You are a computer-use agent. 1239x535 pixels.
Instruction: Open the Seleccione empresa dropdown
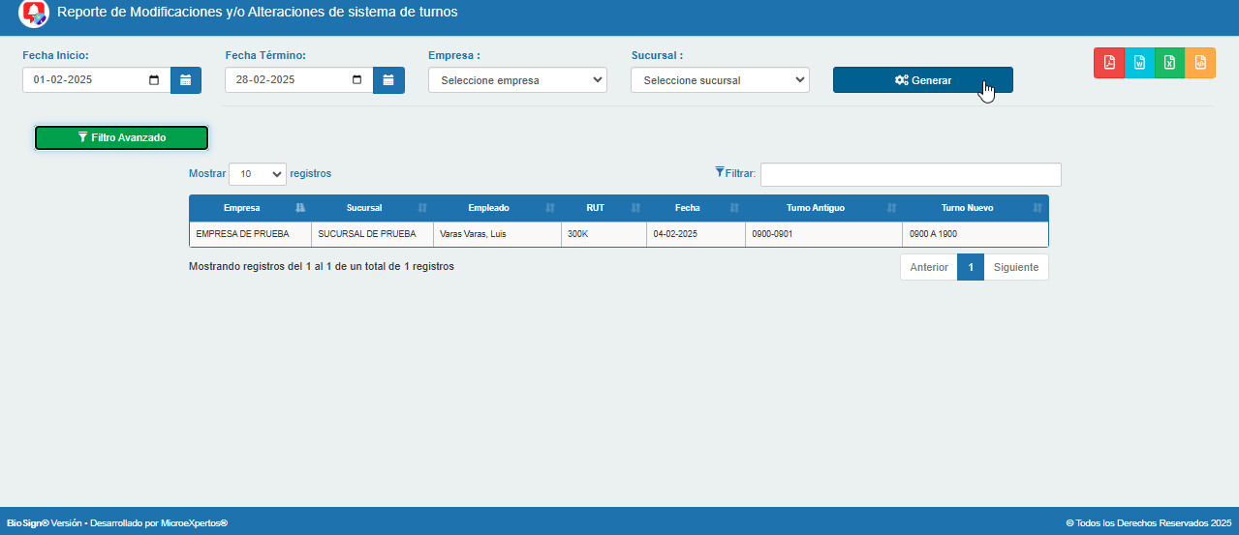(517, 80)
